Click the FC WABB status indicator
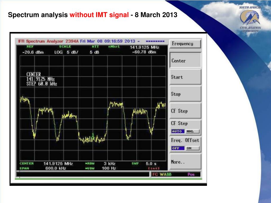Screen dimensions: 271x203 (162, 174)
